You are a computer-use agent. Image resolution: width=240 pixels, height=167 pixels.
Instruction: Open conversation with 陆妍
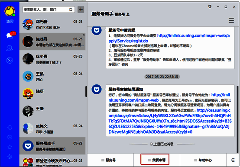52,93
